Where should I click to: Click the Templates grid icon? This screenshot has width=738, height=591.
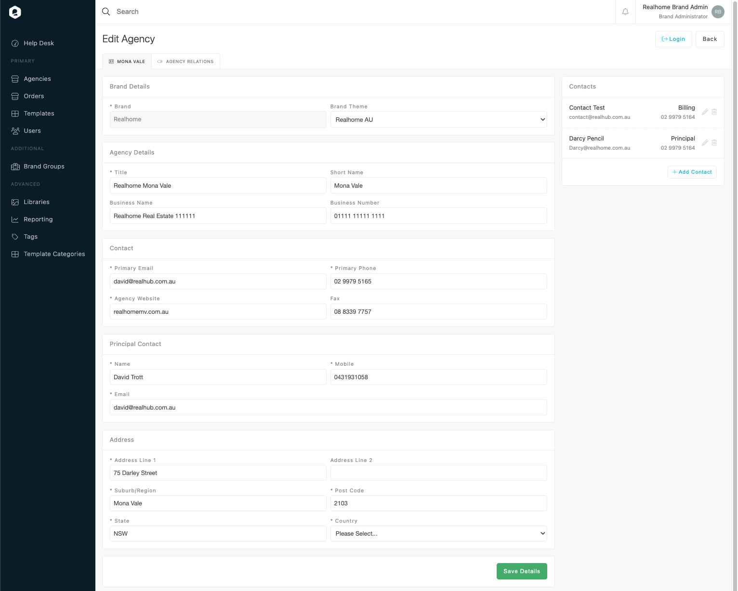point(15,114)
